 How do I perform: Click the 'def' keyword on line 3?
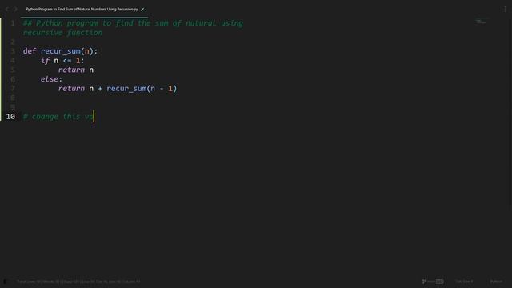point(30,51)
